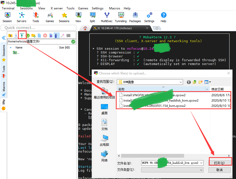Click the 名称 column dropdown arrow
236x179 pixels.
coord(207,89)
